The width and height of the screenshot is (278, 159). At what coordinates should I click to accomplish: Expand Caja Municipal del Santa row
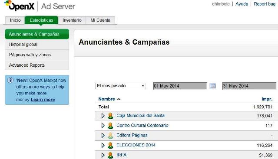tap(103, 116)
